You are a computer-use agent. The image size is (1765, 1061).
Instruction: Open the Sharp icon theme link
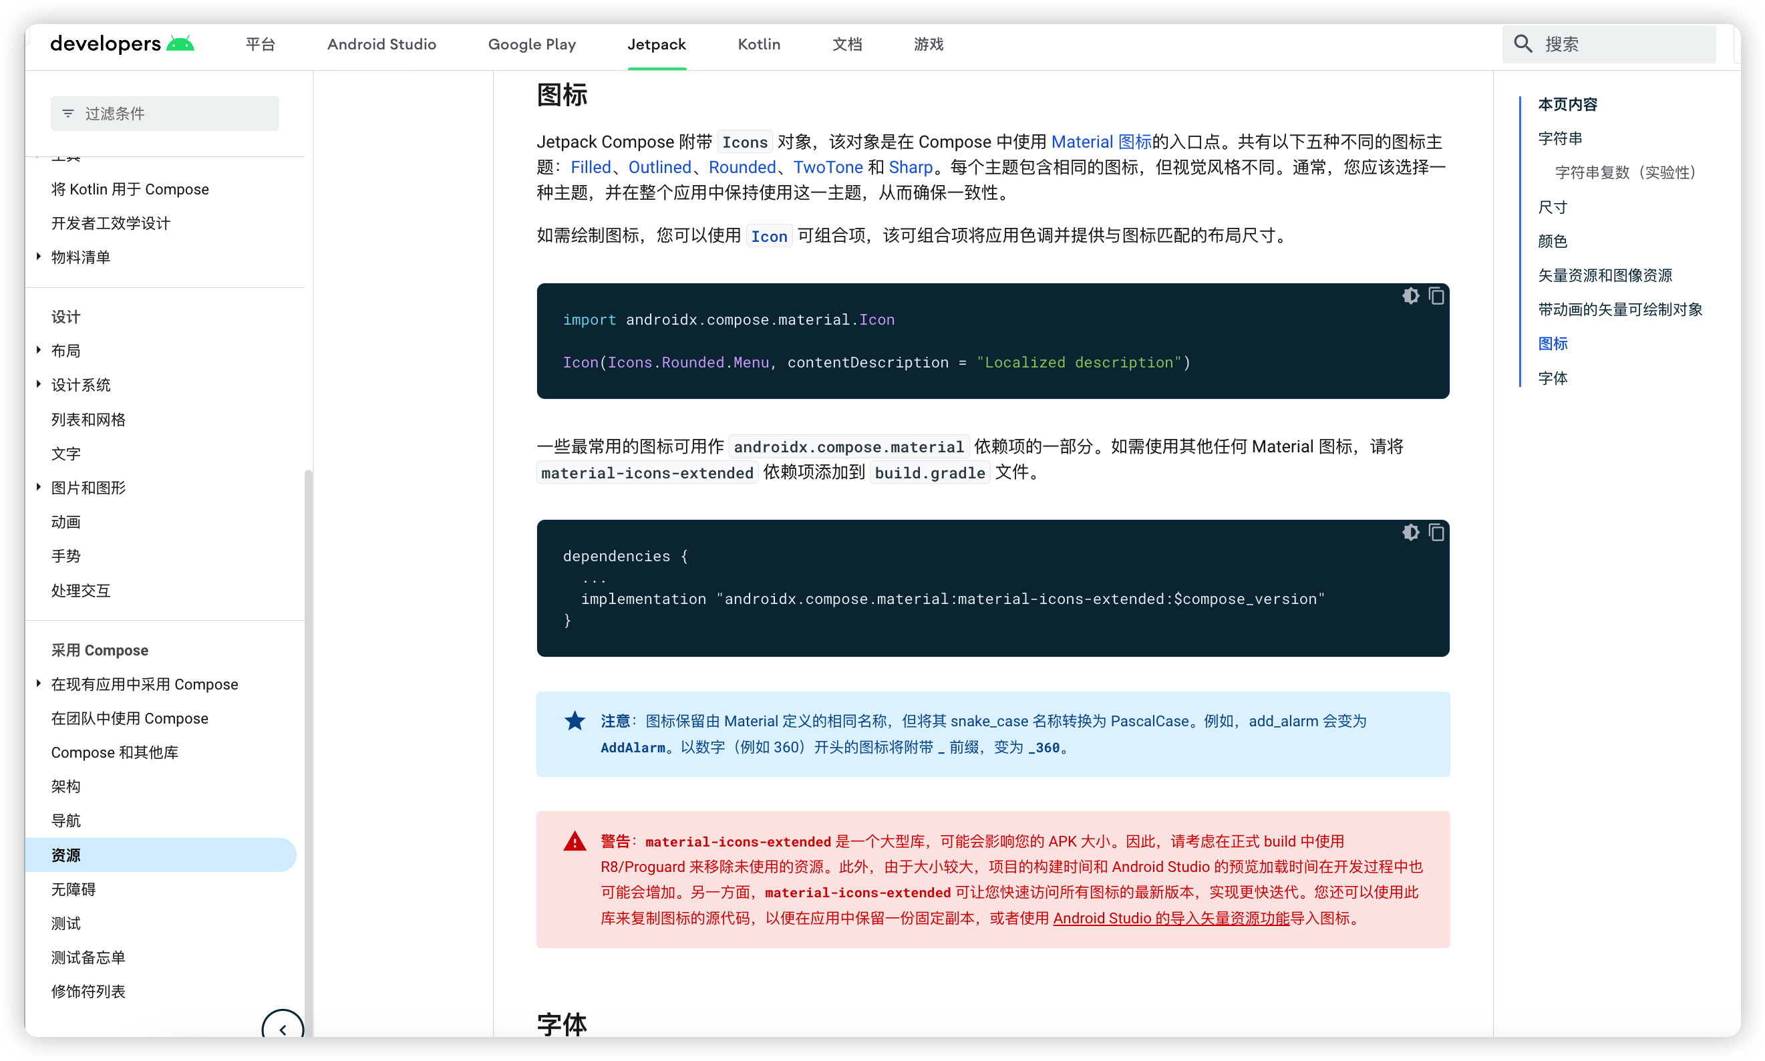pyautogui.click(x=911, y=167)
